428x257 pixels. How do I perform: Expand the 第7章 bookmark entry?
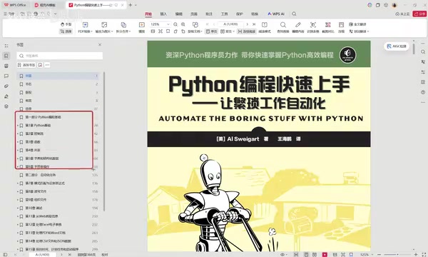coord(18,183)
